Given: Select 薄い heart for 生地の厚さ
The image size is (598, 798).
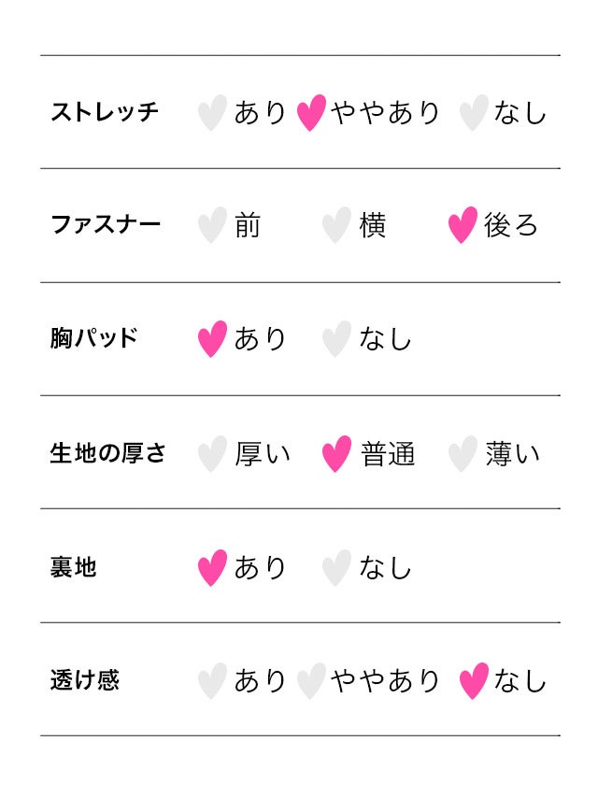Looking at the screenshot, I should 463,454.
